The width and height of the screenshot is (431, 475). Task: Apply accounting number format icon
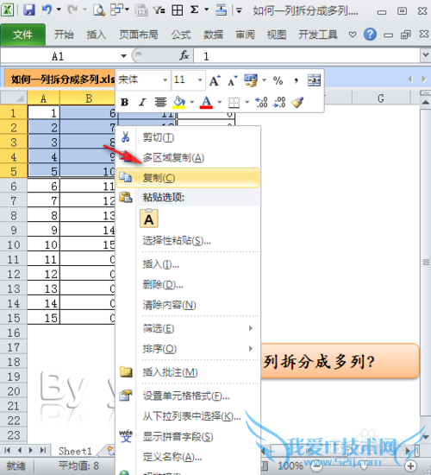[x=251, y=80]
